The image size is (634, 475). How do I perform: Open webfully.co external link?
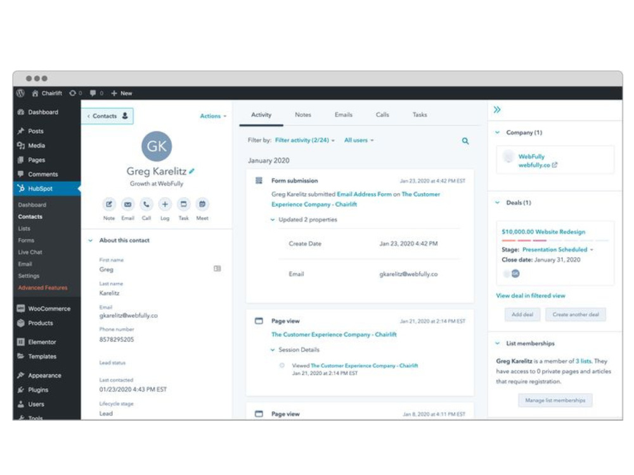(538, 165)
